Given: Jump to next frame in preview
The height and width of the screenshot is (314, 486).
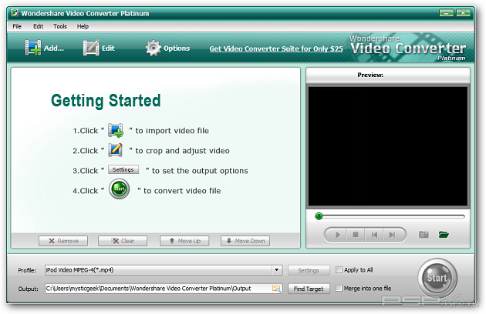Looking at the screenshot, I should (x=393, y=234).
